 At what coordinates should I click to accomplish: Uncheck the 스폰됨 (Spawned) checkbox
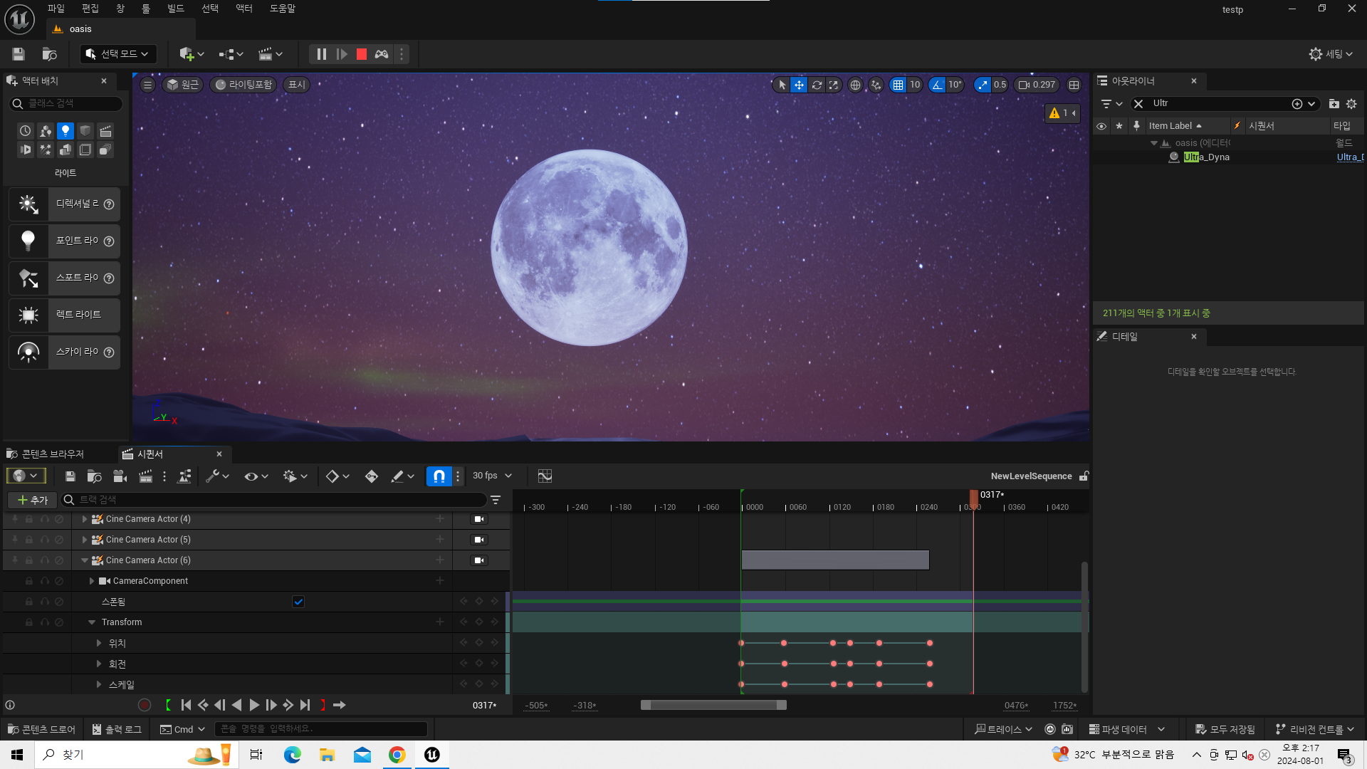pyautogui.click(x=298, y=602)
